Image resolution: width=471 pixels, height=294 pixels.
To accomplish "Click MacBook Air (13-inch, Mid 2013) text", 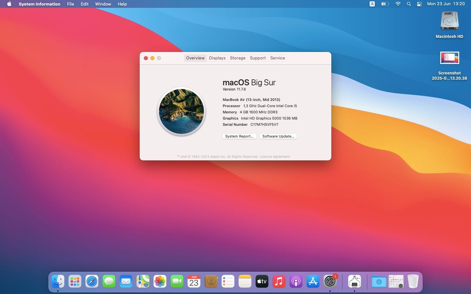I will click(251, 100).
